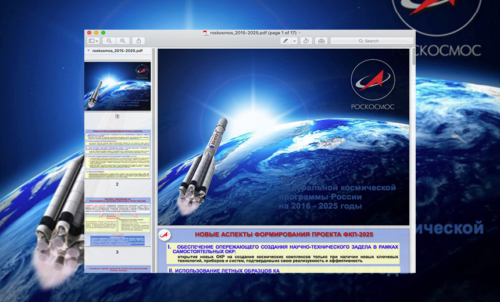The width and height of the screenshot is (500, 302).
Task: Show the Markup Toolbar toolbox icon
Action: coord(321,41)
